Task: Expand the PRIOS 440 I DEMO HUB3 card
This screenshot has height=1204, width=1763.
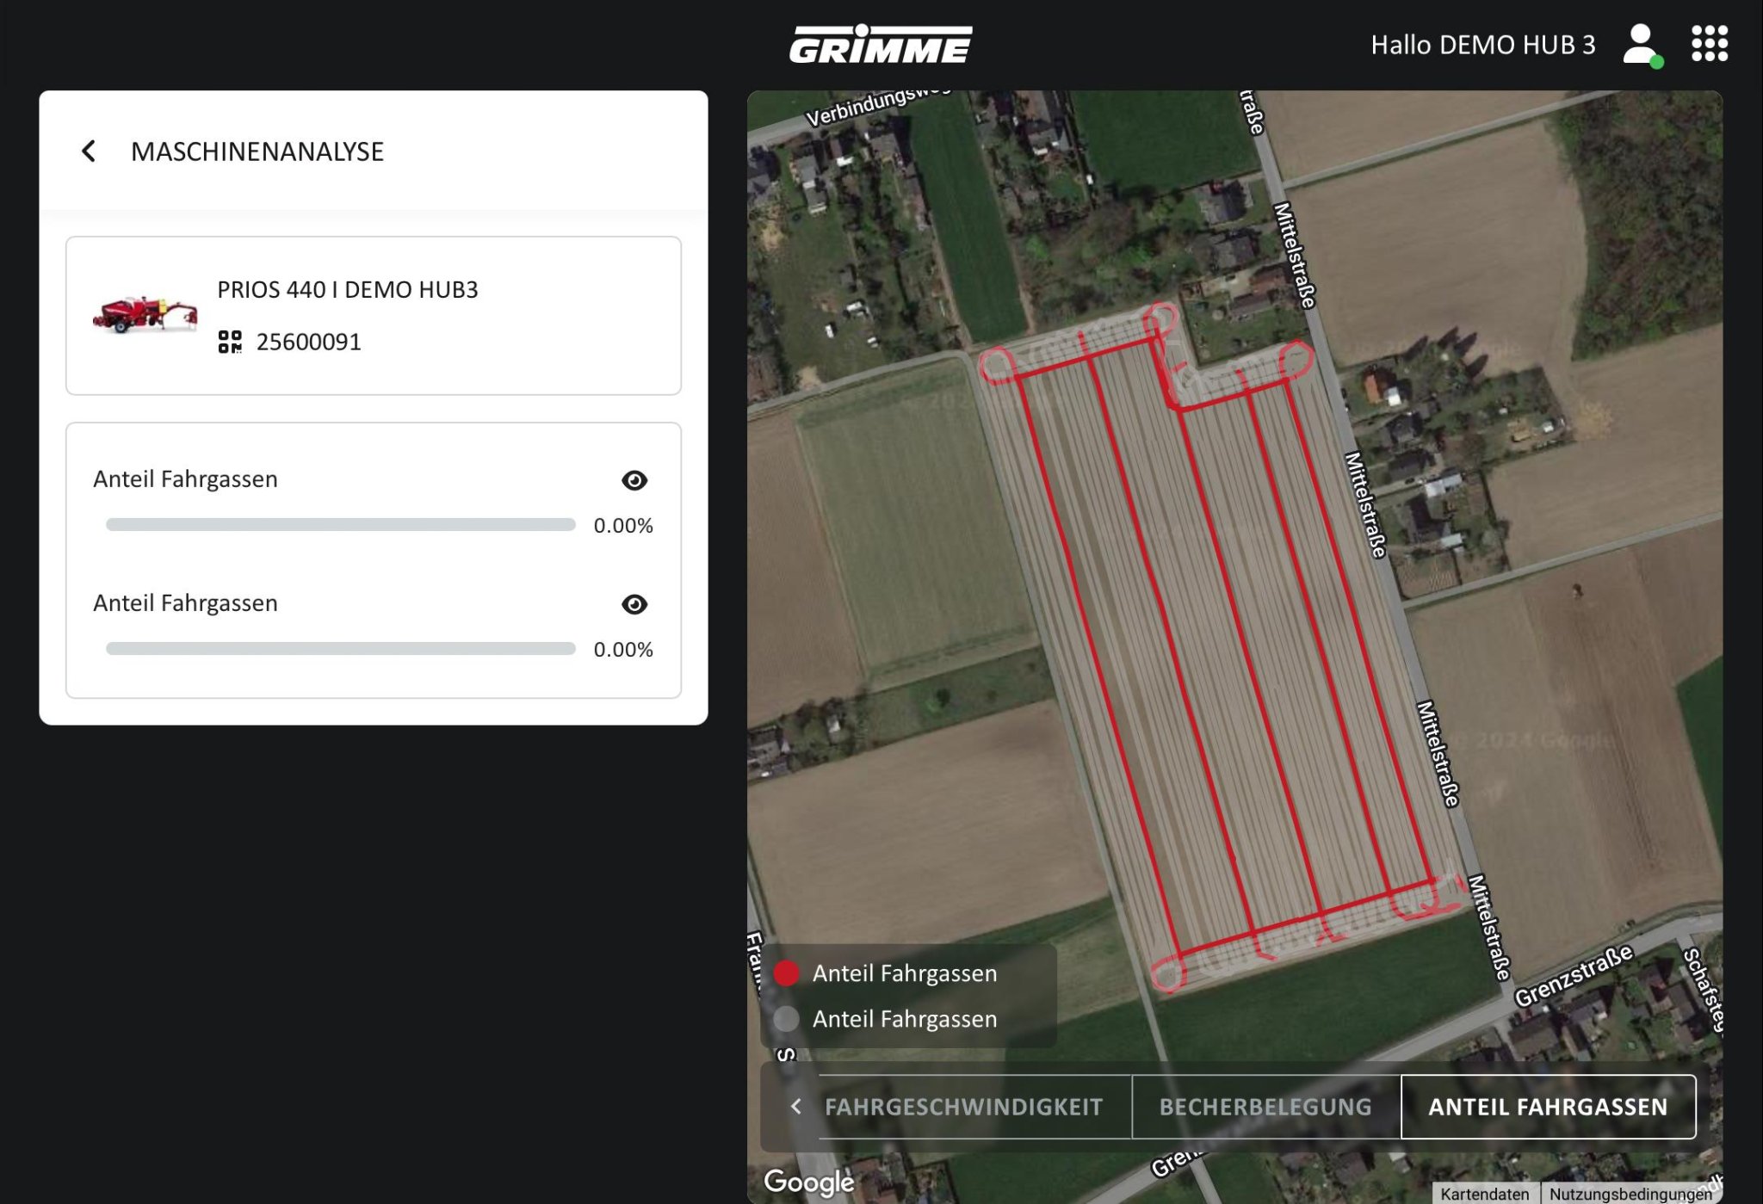Action: coord(374,316)
